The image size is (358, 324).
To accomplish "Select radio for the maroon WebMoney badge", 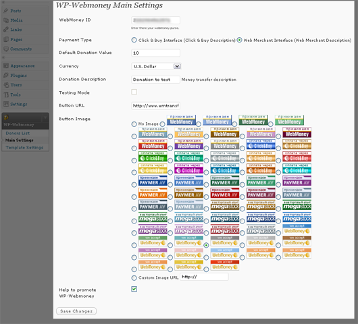I will click(x=278, y=136).
